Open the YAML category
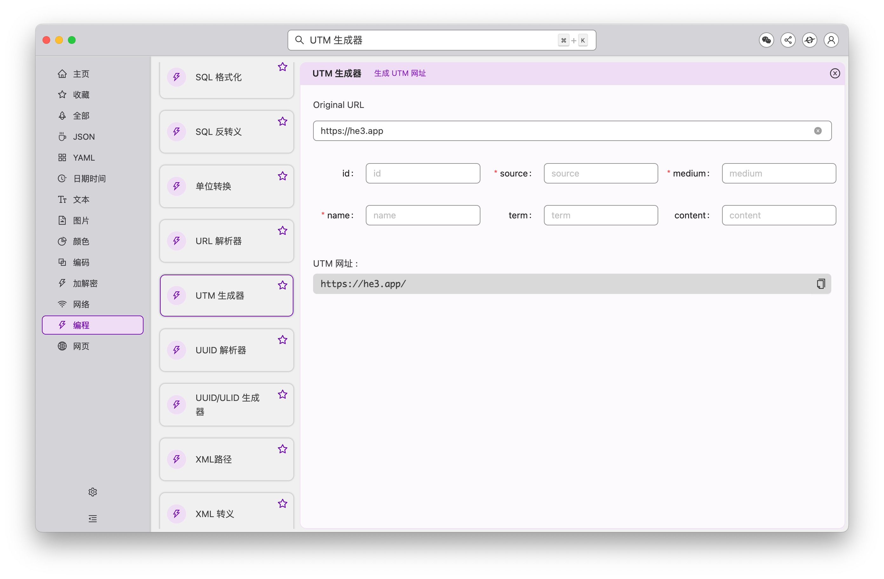 tap(93, 158)
